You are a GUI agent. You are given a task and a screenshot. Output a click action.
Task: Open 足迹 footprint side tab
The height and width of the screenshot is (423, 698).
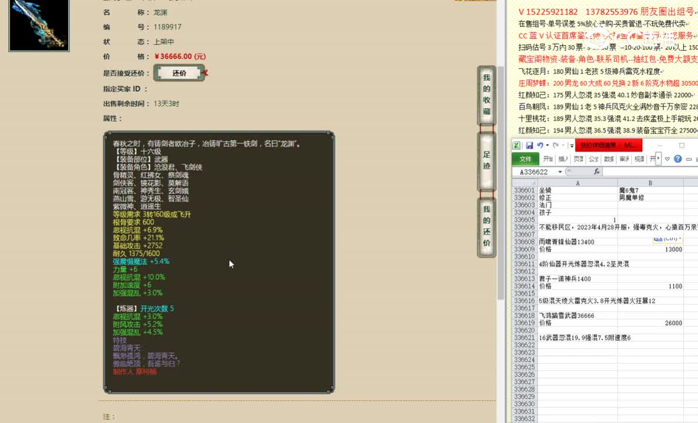pos(486,160)
